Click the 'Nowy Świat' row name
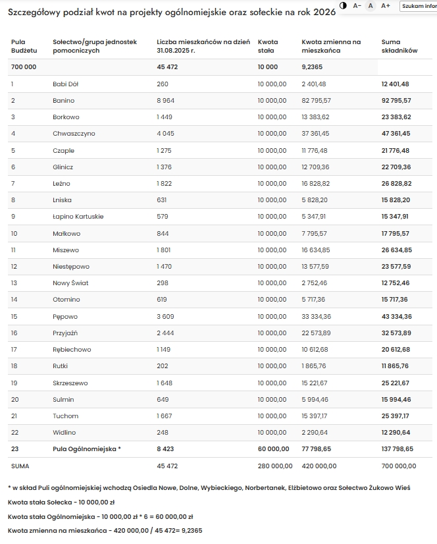The image size is (437, 544). (x=70, y=283)
